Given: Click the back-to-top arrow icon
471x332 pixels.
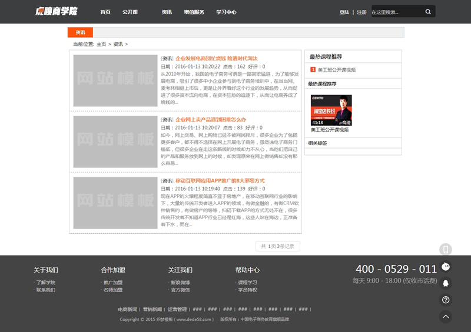Looking at the screenshot, I should 446,317.
